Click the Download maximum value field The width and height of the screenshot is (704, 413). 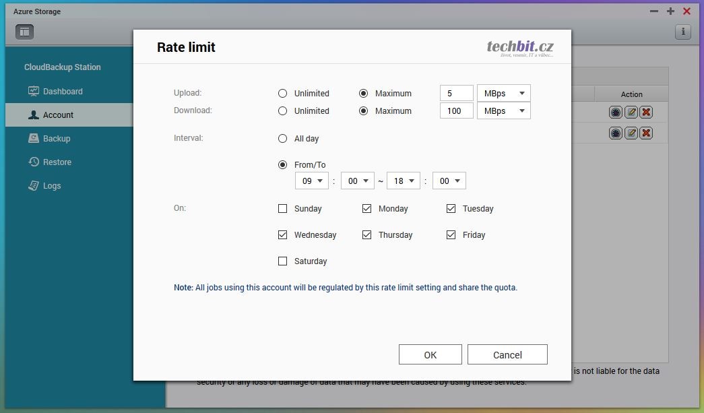[x=456, y=111]
